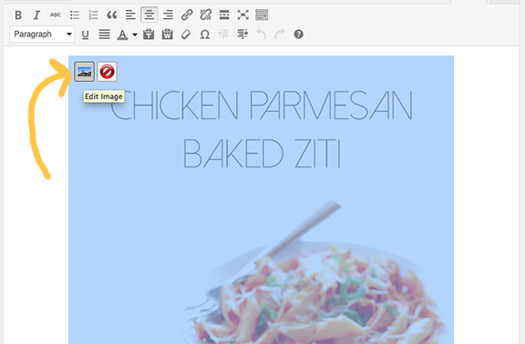Underline the selected text

pos(86,35)
